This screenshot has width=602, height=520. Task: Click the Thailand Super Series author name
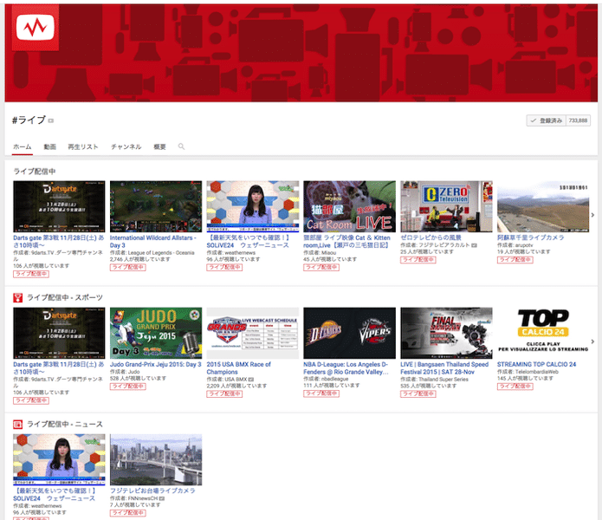click(443, 379)
